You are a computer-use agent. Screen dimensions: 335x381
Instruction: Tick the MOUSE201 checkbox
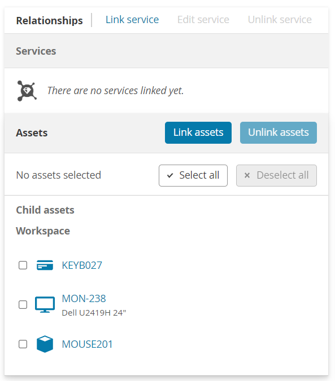click(23, 344)
